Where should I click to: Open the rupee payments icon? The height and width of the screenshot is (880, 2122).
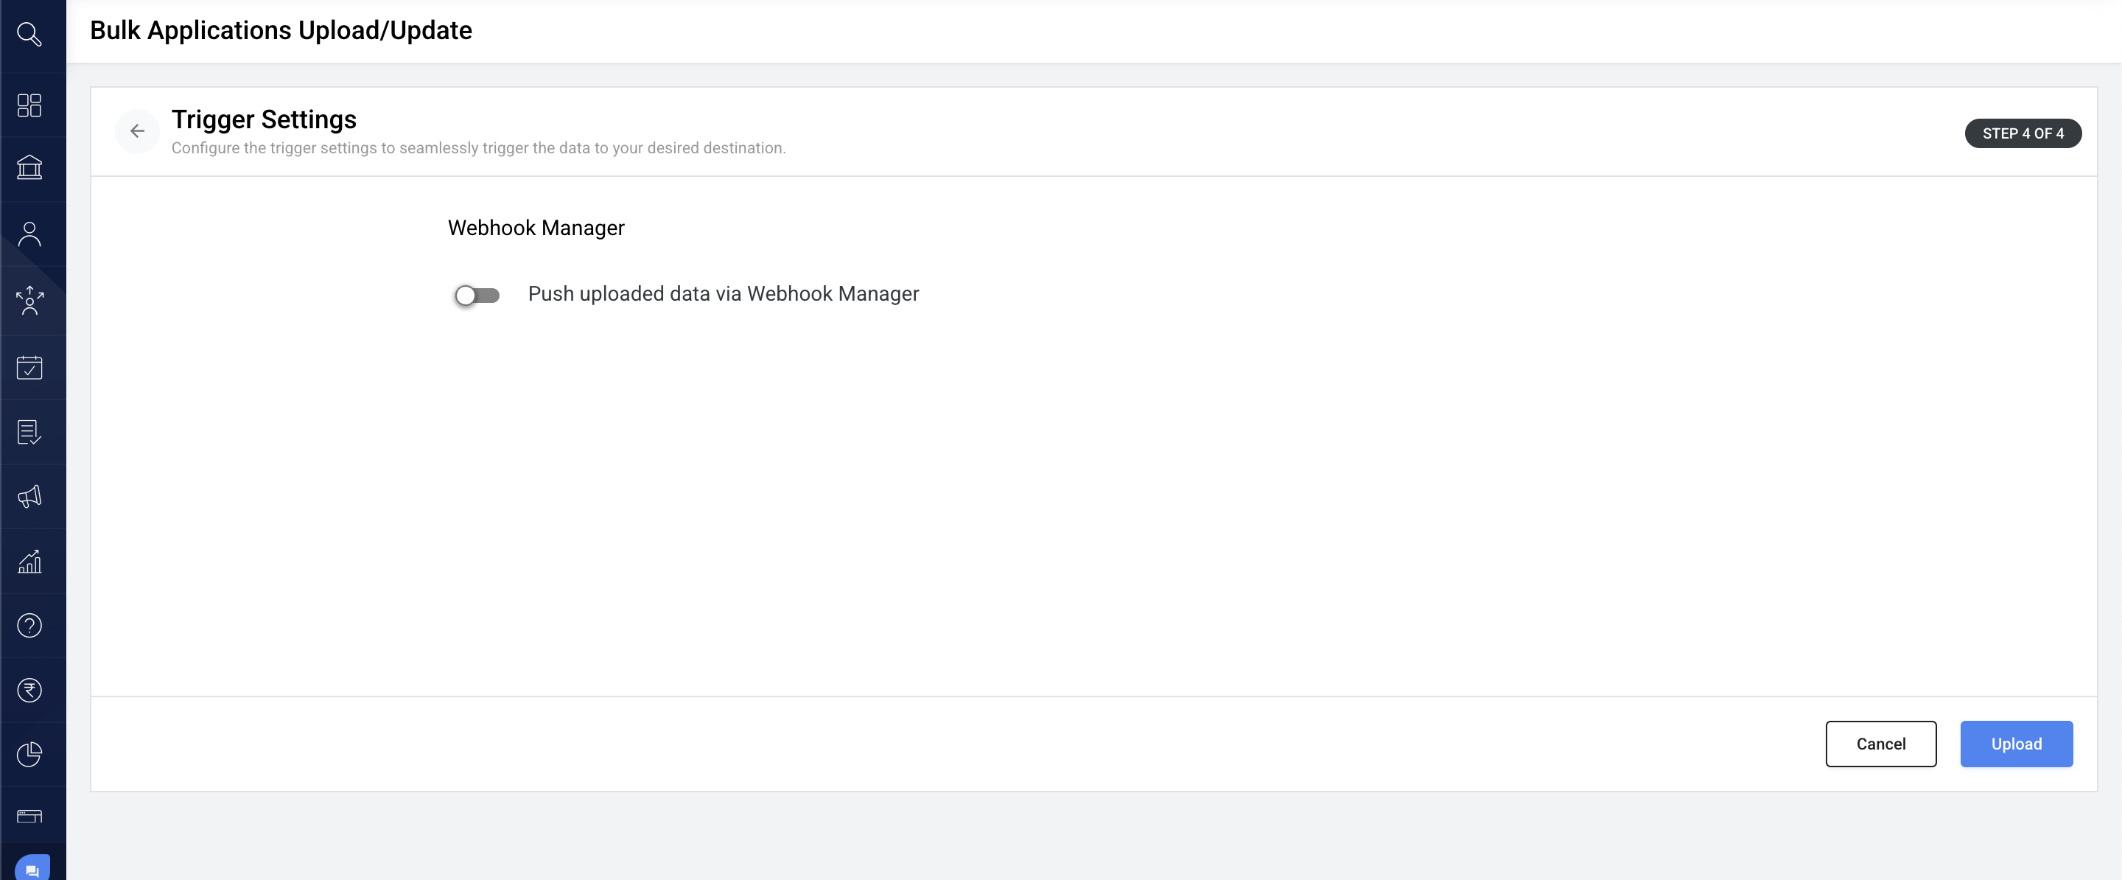pyautogui.click(x=29, y=690)
